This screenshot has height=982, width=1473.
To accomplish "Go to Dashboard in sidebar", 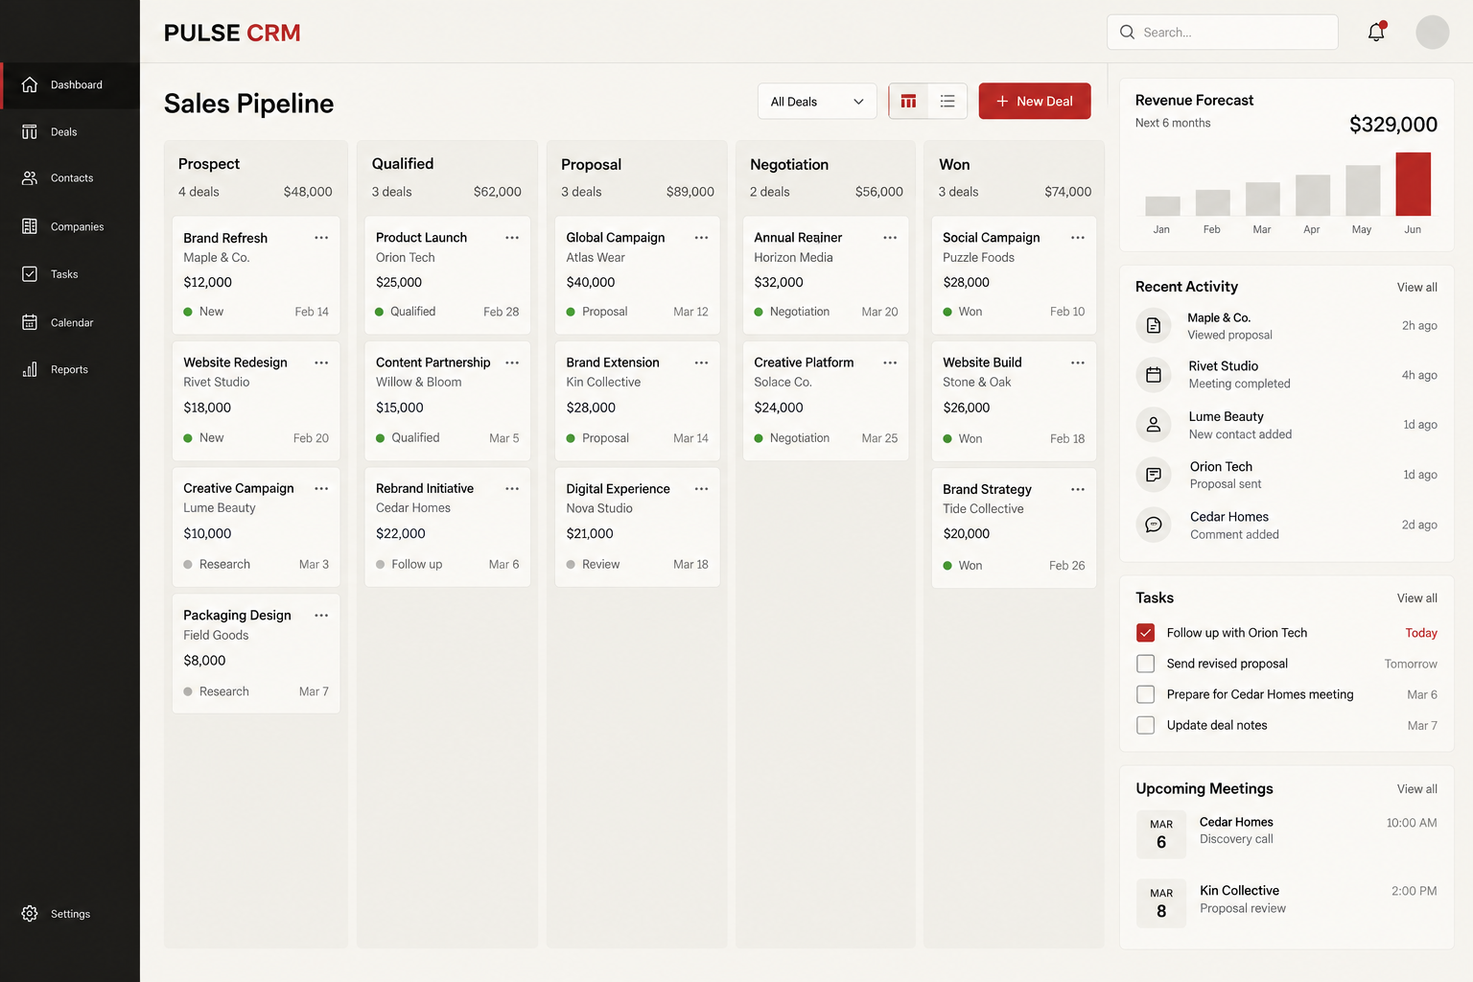I will 70,84.
